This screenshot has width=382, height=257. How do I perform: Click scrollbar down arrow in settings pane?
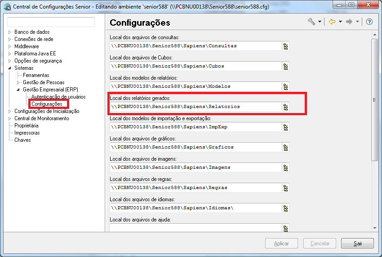click(x=375, y=228)
